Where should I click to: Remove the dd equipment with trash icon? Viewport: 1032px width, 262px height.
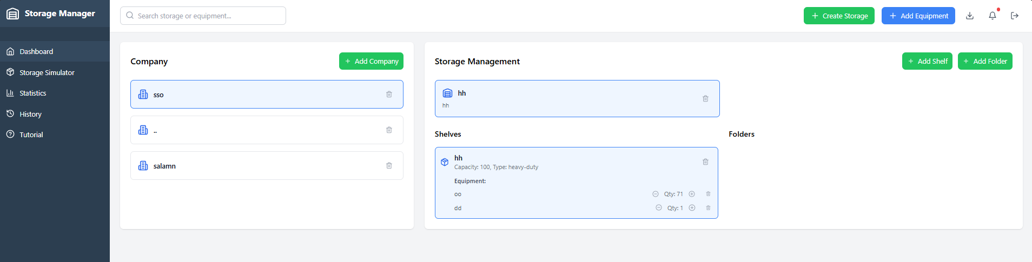tap(708, 208)
